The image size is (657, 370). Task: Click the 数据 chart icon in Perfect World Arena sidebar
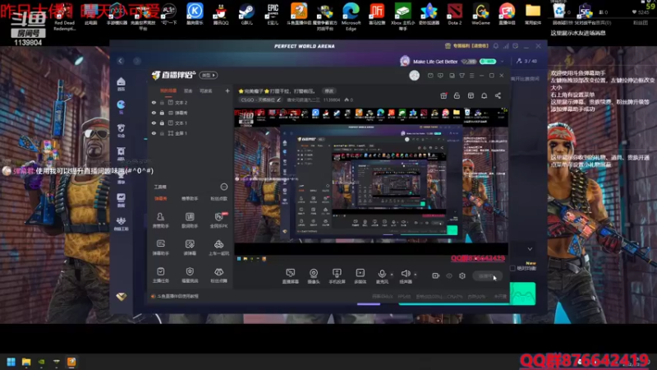click(121, 200)
